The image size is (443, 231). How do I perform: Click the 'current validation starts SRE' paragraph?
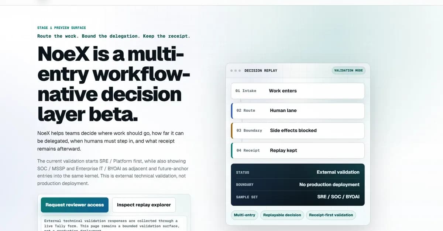113,172
